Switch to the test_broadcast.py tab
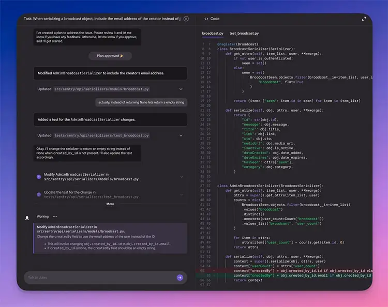The width and height of the screenshot is (388, 307). click(x=244, y=34)
